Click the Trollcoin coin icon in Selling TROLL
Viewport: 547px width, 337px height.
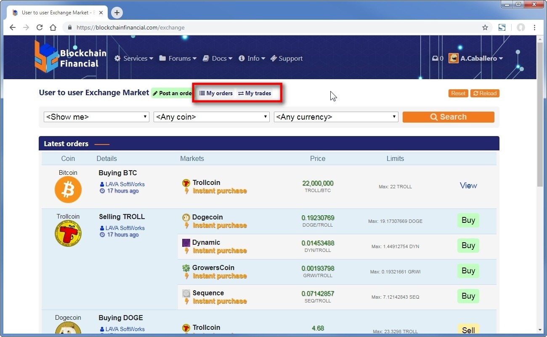[x=68, y=233]
